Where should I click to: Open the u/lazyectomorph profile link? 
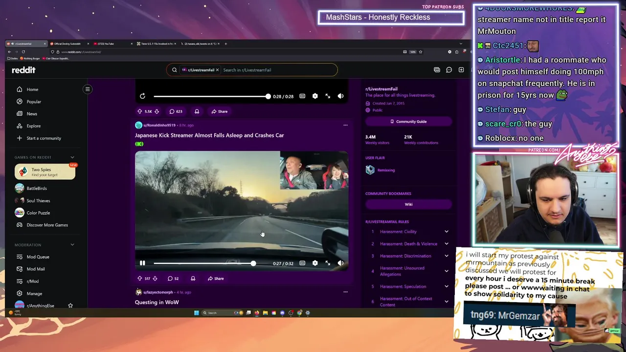(158, 292)
